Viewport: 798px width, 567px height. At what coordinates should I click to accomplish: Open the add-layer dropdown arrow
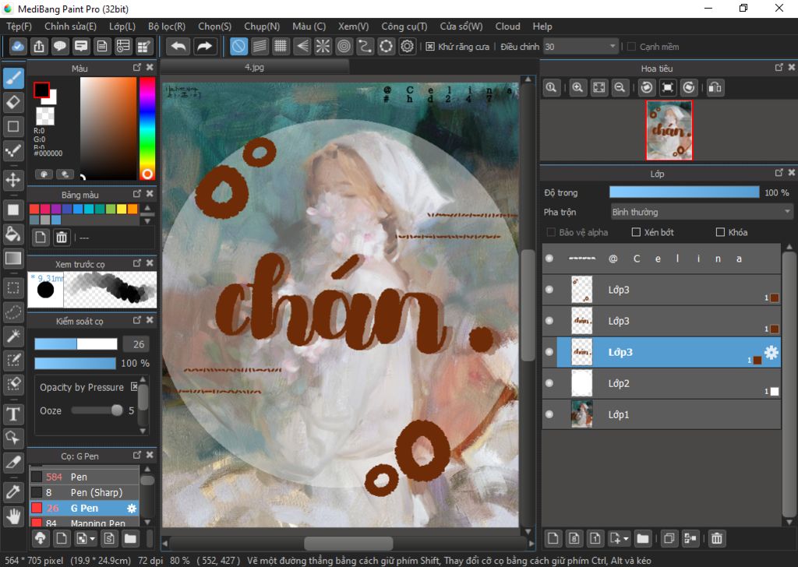point(626,538)
